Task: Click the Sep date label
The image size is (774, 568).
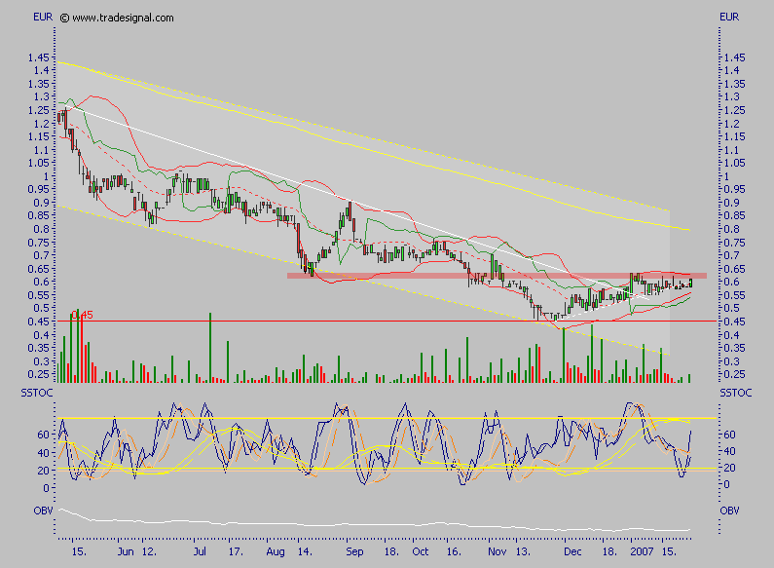Action: click(x=354, y=550)
